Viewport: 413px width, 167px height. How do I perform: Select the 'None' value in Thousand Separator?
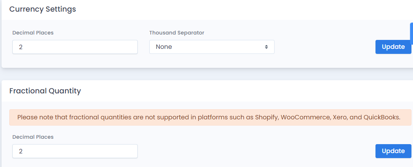pos(164,47)
